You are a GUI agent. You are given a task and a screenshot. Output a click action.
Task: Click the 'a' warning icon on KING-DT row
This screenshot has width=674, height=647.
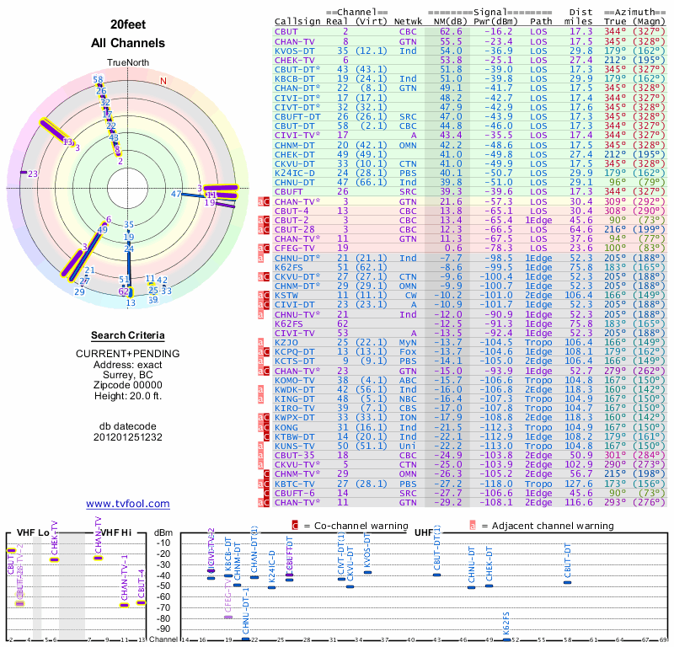pyautogui.click(x=260, y=399)
